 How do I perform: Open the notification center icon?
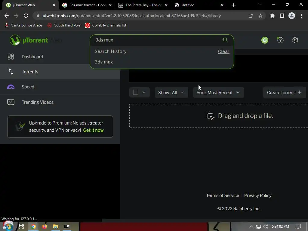tap(298, 226)
